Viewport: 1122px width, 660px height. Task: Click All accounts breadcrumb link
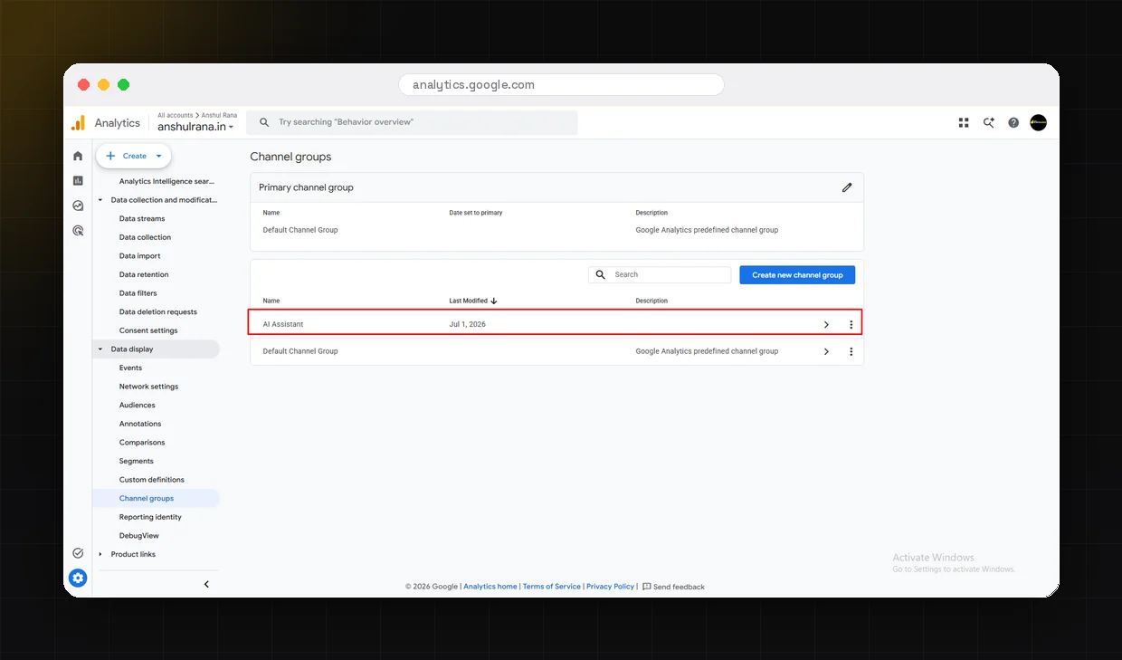point(176,115)
